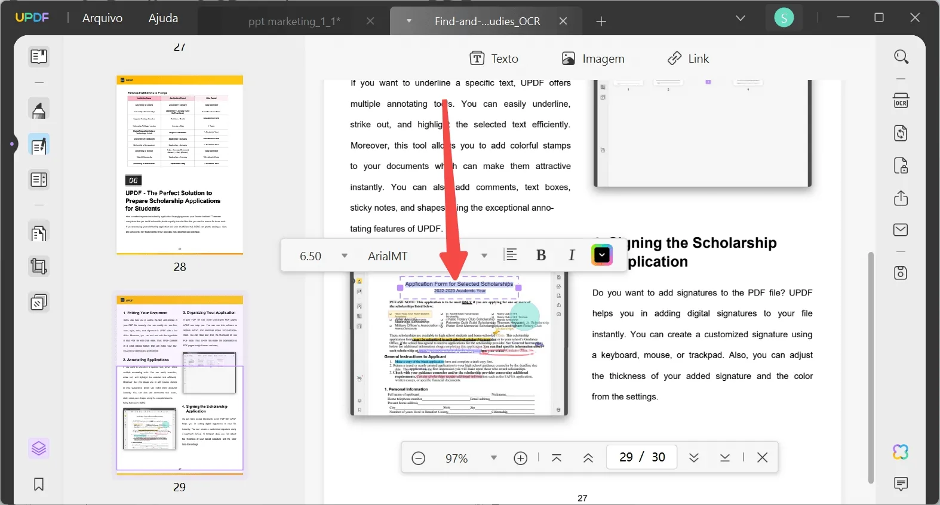940x505 pixels.
Task: Open the Comments chat panel icon
Action: coord(901,484)
